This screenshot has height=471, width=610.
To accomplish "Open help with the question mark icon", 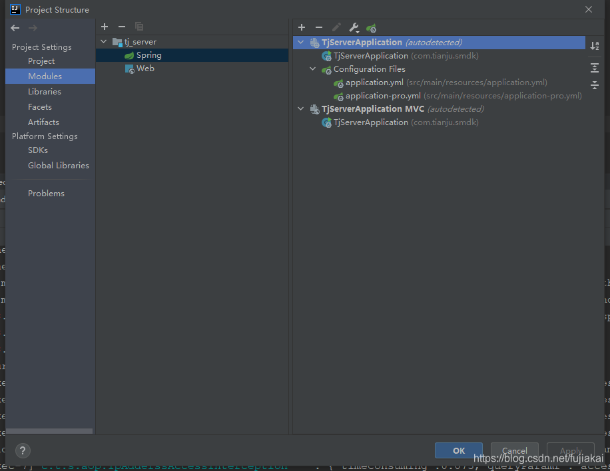I will [23, 450].
